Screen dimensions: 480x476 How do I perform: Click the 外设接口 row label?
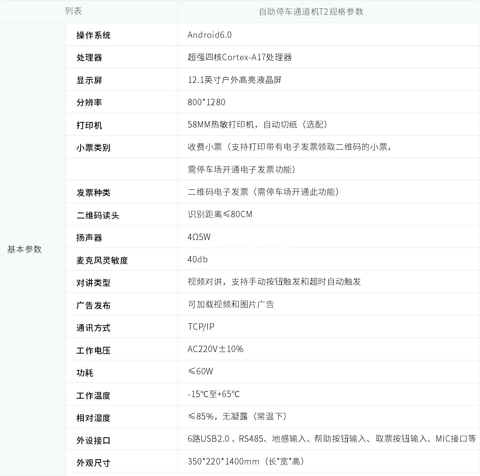click(x=93, y=441)
